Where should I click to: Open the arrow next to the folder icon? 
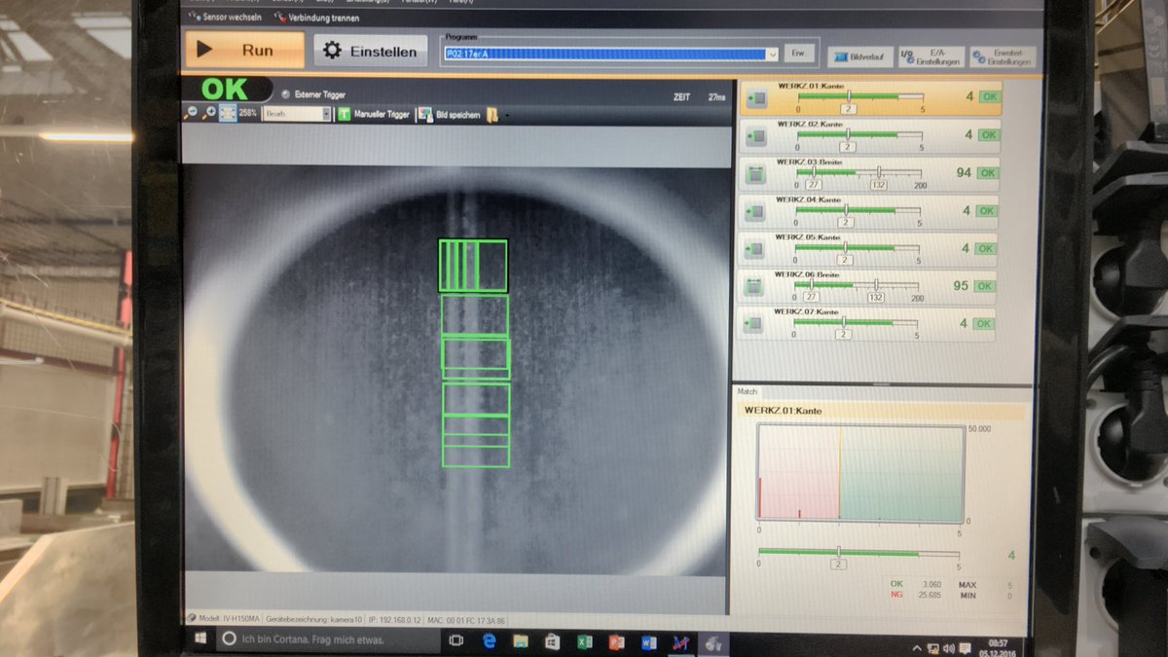(507, 116)
